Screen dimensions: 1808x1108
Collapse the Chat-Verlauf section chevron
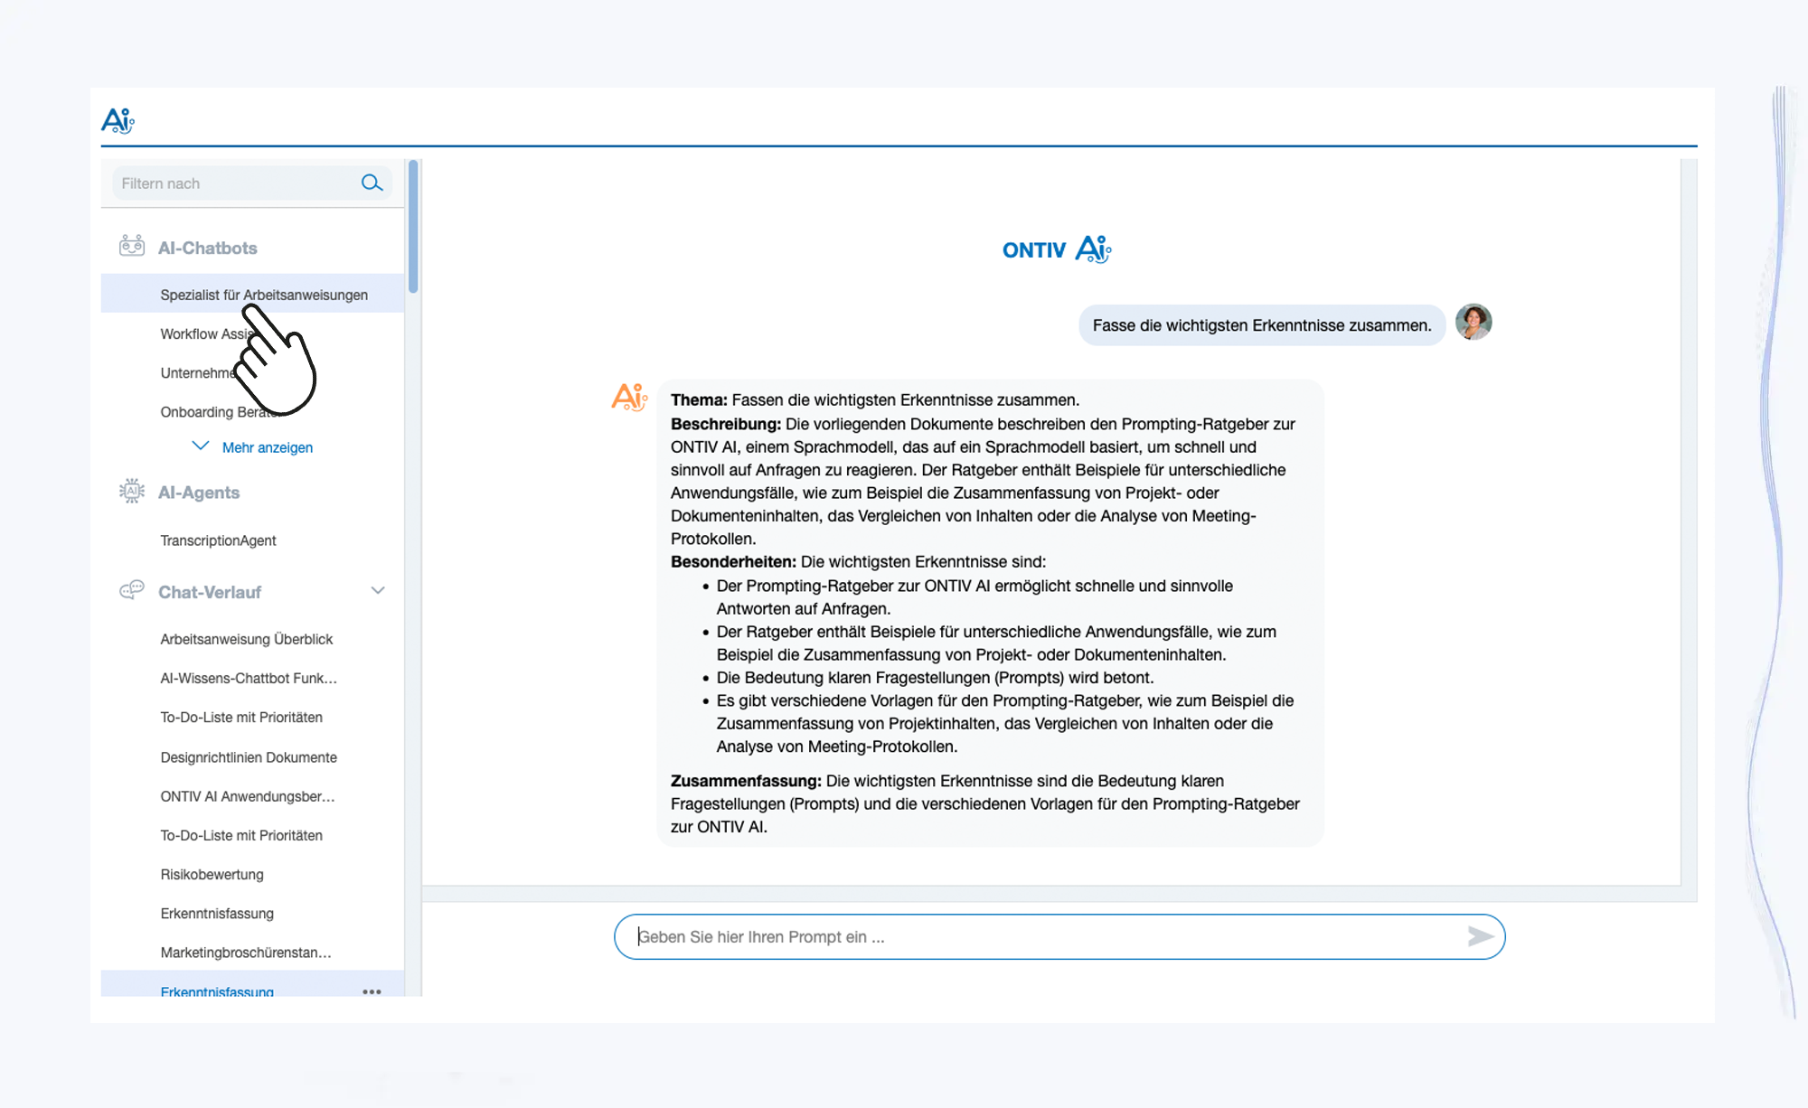(378, 591)
